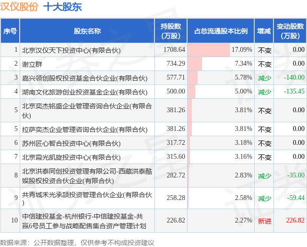Click holding value 282.72
307x247 pixels.
176,175
